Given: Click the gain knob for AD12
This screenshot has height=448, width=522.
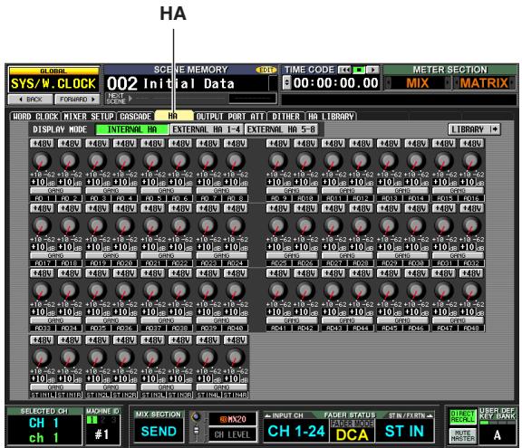Looking at the screenshot, I should tap(361, 161).
